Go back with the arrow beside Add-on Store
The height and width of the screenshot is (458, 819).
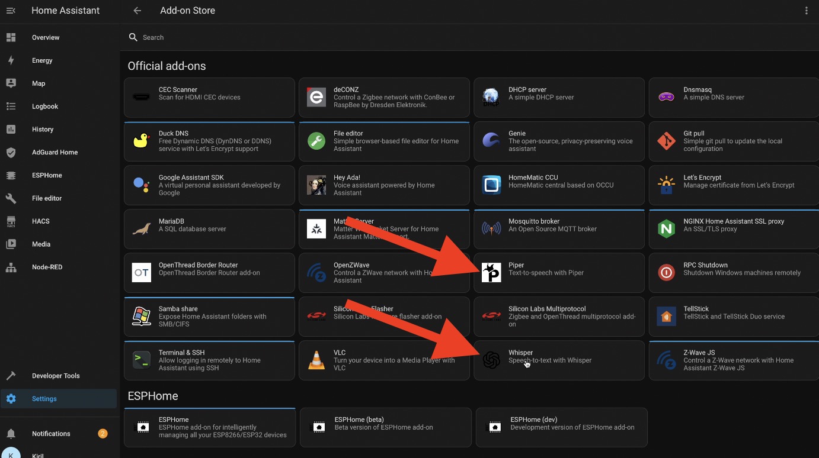pyautogui.click(x=137, y=11)
